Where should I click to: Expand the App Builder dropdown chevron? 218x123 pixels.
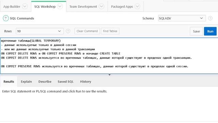pos(25,6)
